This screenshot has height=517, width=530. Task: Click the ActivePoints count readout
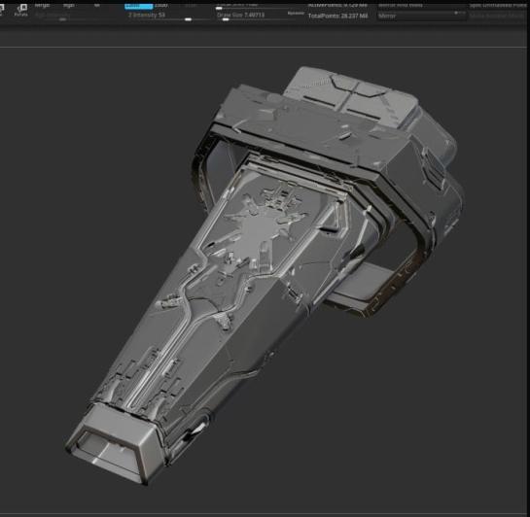pos(337,5)
